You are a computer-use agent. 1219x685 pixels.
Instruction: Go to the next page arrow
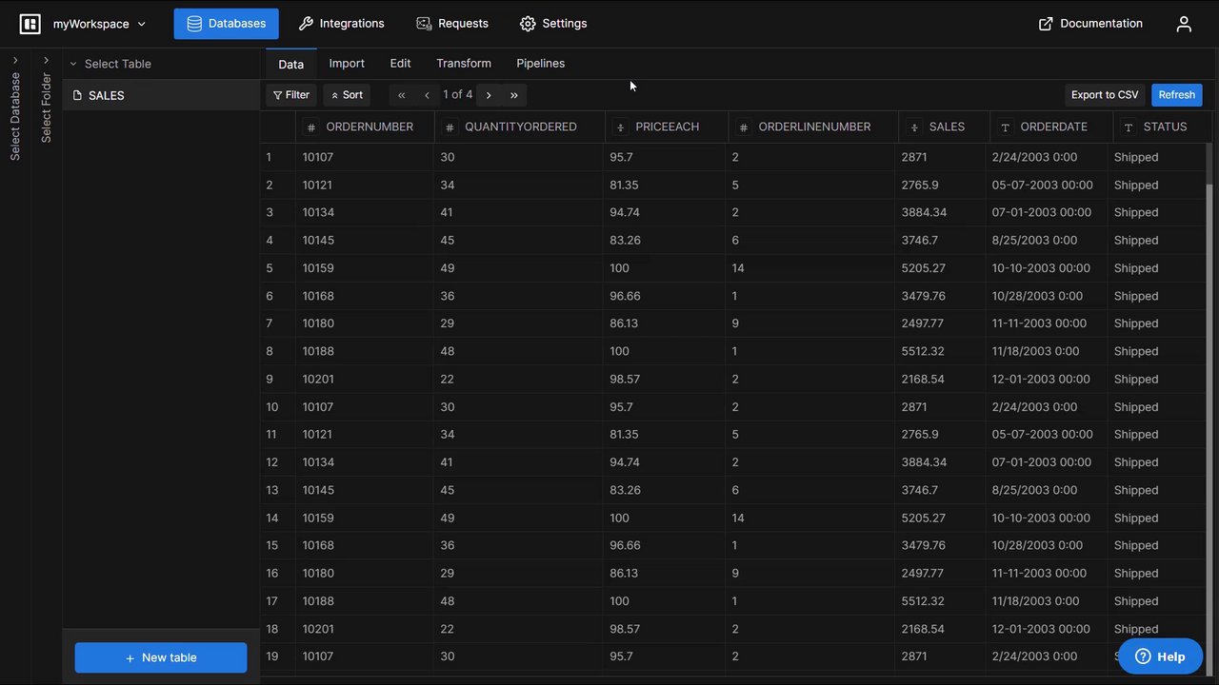(x=489, y=95)
